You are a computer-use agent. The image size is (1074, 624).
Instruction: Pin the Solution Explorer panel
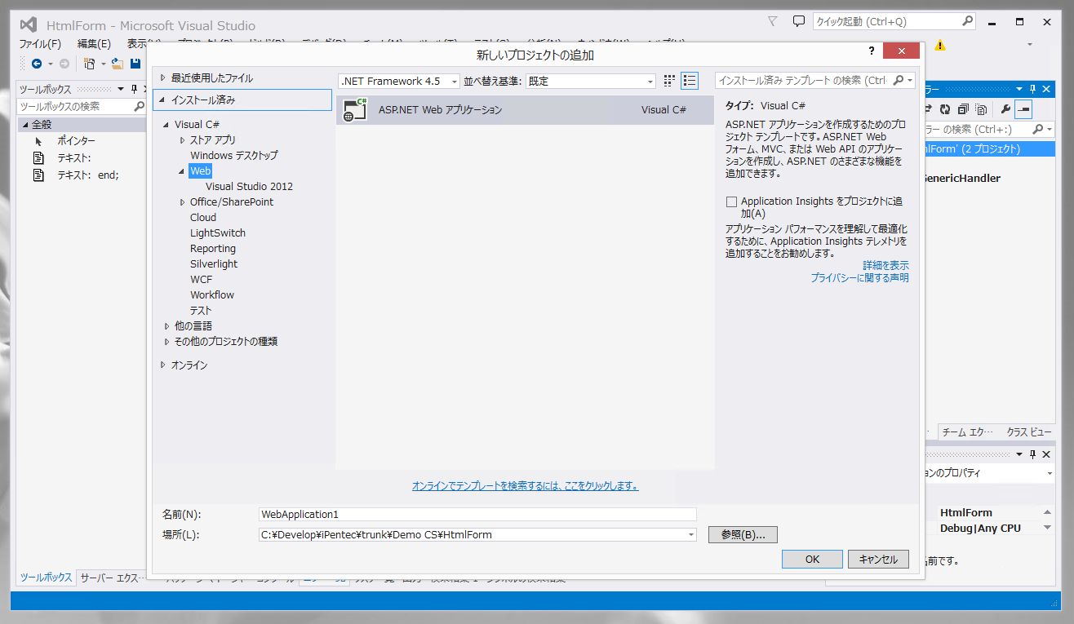[1032, 89]
